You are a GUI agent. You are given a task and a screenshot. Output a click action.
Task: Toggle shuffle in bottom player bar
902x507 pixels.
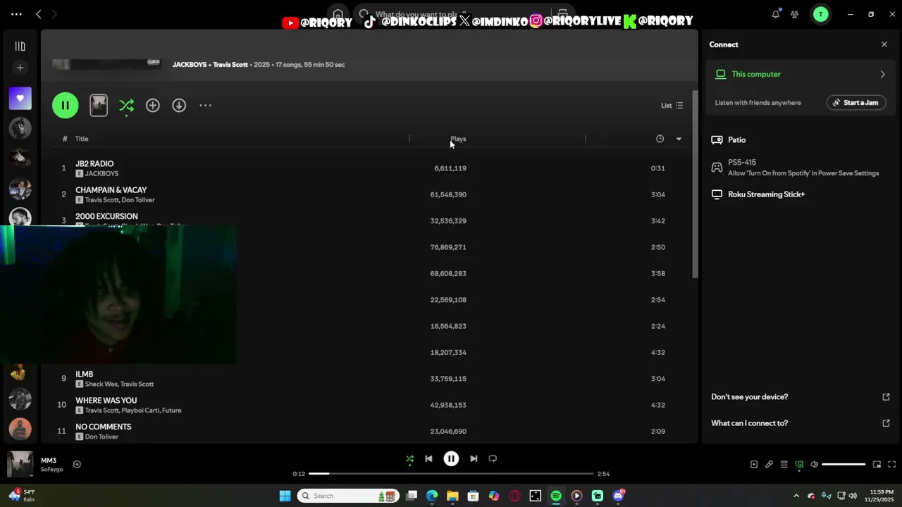(409, 459)
